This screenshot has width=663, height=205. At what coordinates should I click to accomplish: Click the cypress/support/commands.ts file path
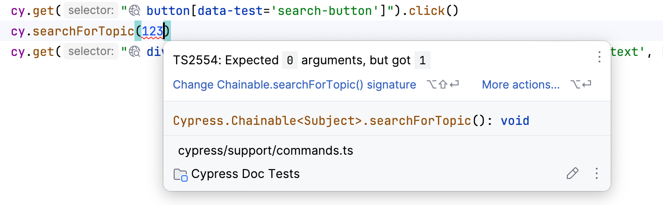(x=266, y=151)
